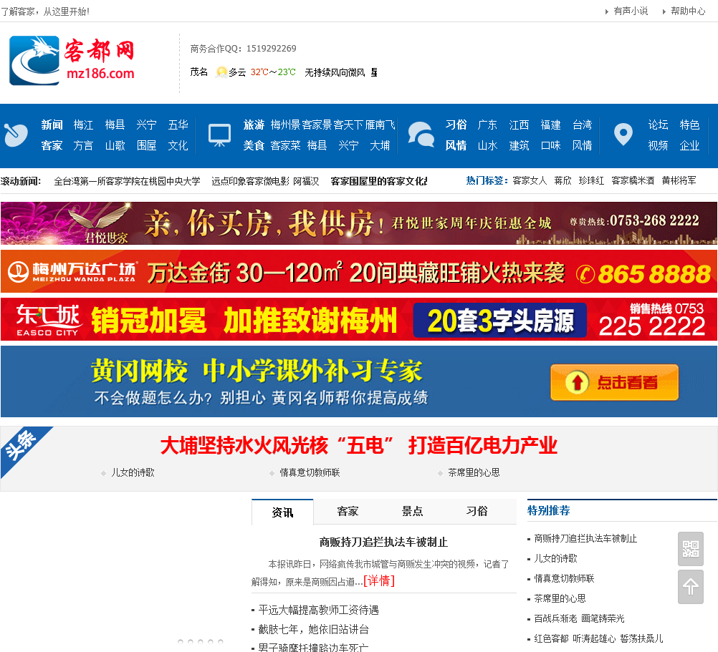Select 梅县 in news navigation row
Viewport: 718px width, 652px height.
point(115,125)
